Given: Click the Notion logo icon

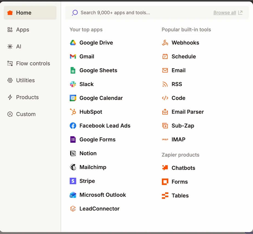Looking at the screenshot, I should (73, 153).
